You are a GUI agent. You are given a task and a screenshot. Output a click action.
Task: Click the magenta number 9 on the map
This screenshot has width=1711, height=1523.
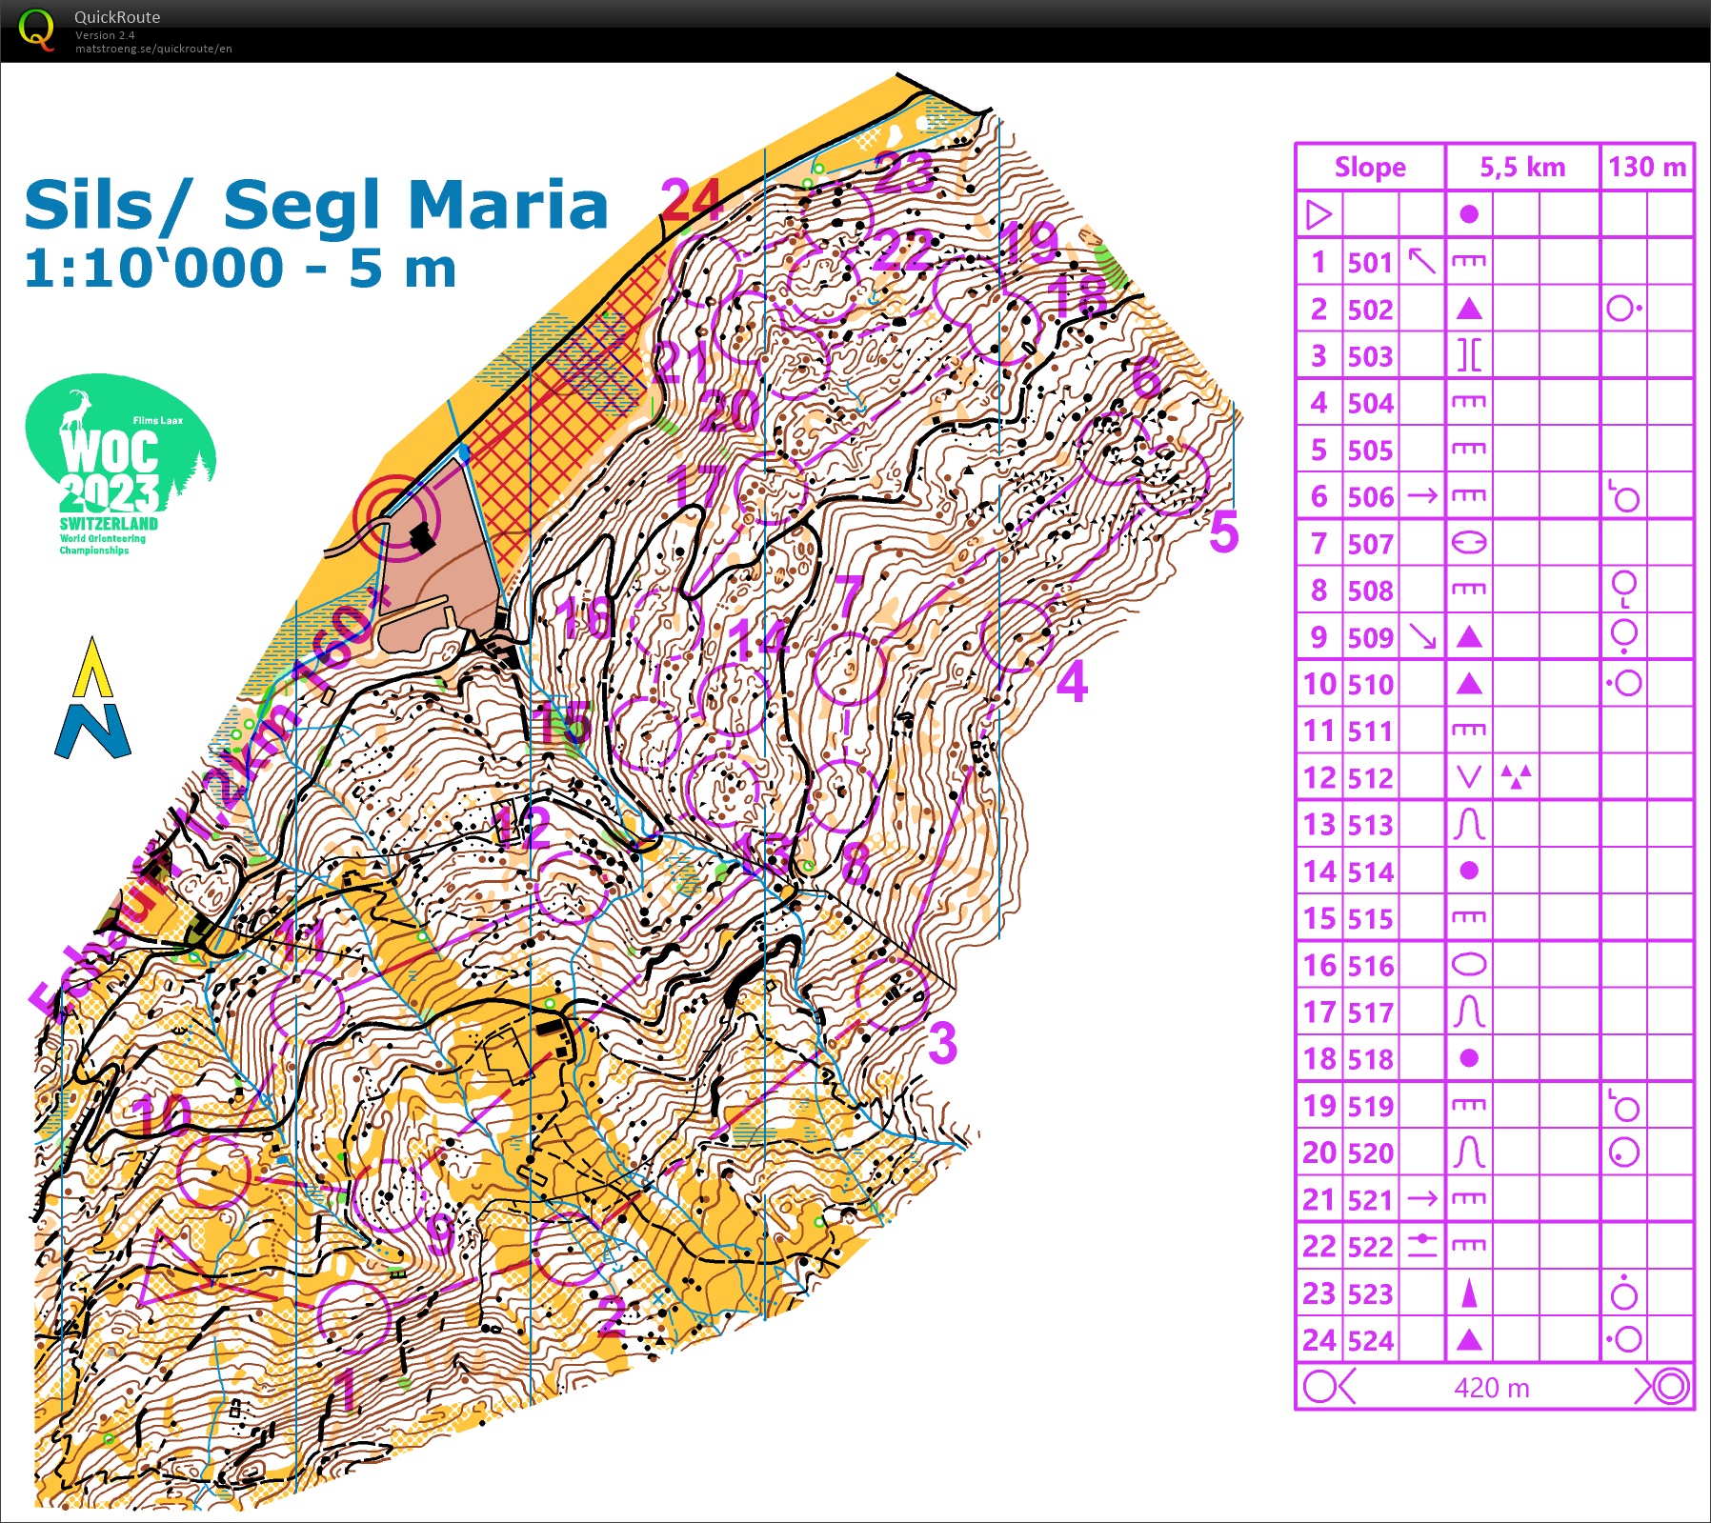pos(439,1233)
